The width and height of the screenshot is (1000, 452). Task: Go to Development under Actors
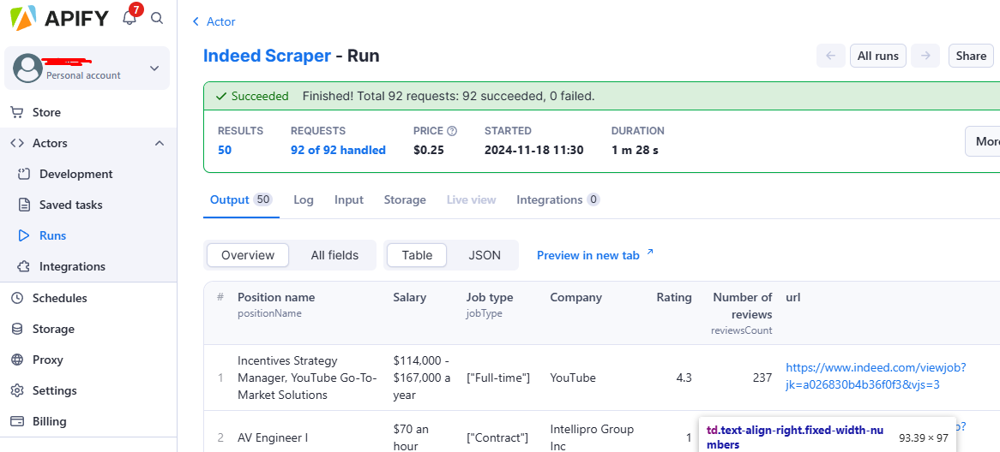[x=75, y=174]
